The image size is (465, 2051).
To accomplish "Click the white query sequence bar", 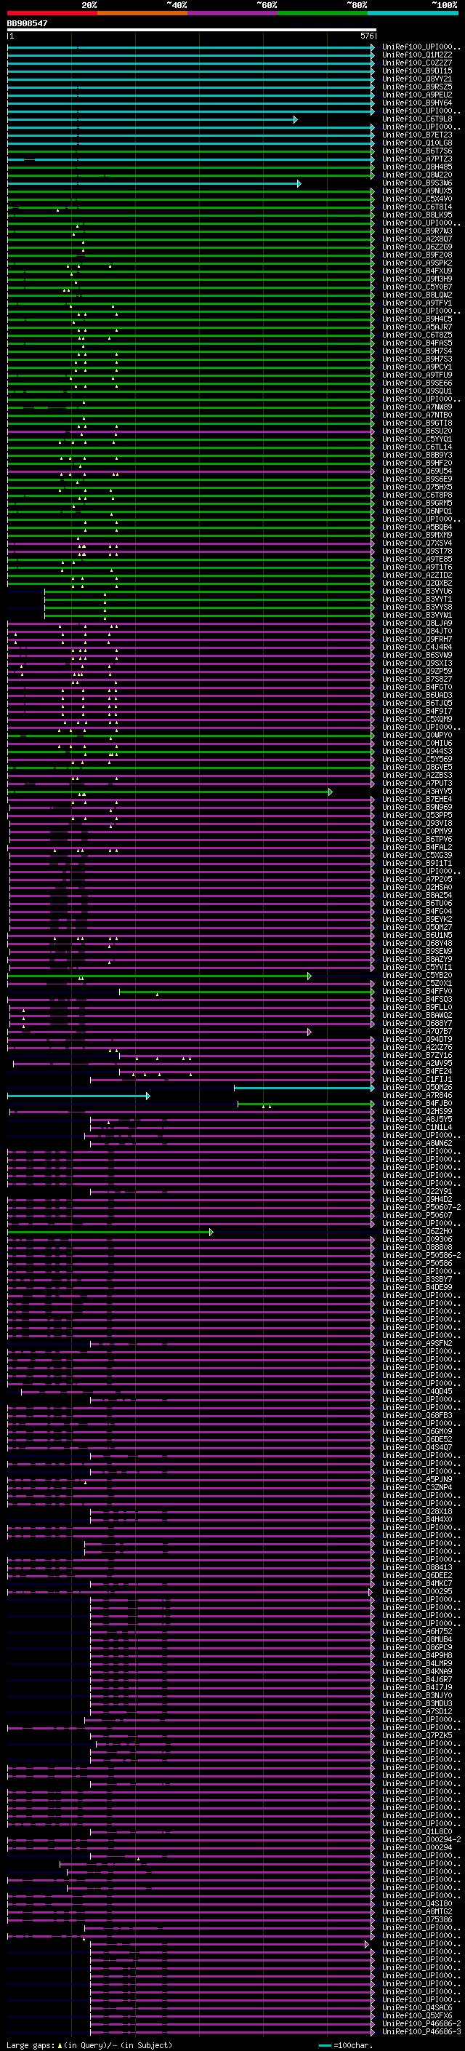I will click(192, 31).
